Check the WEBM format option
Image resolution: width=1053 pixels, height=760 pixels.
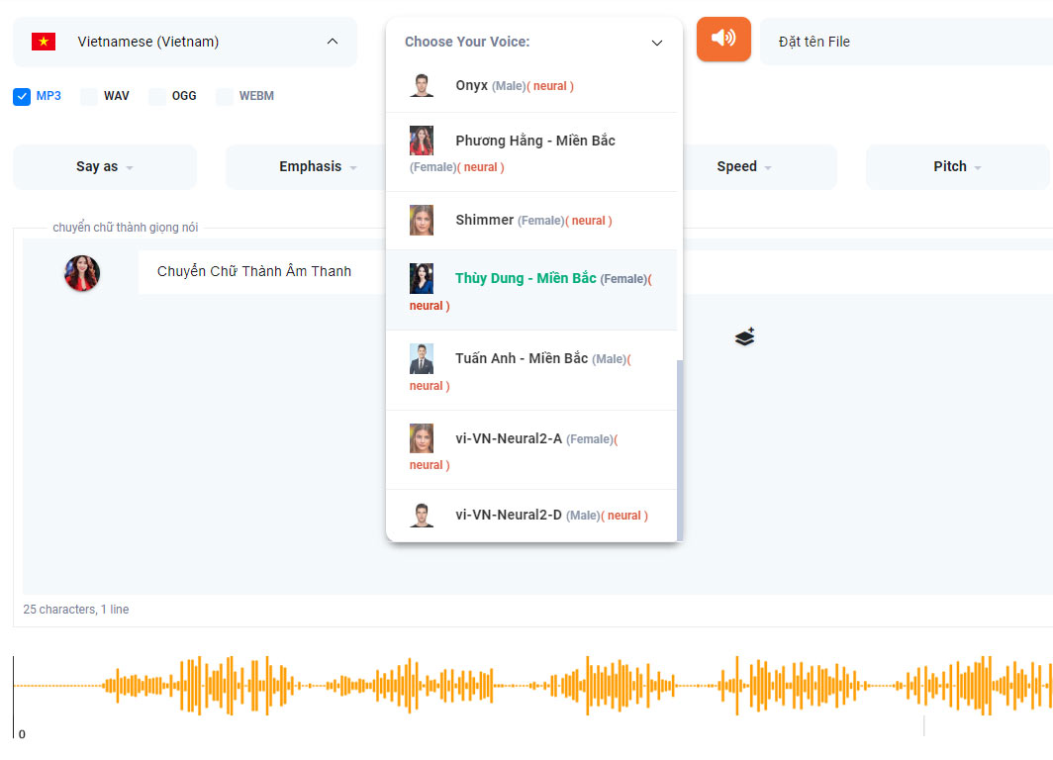225,96
